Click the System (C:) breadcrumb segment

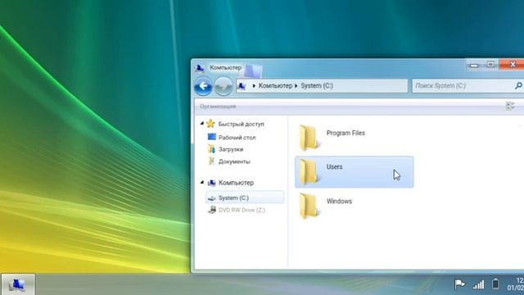(x=317, y=86)
